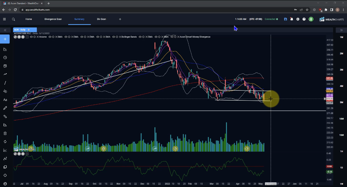Image resolution: width=347 pixels, height=187 pixels.
Task: Switch to the Divergence Scan tab
Action: point(53,19)
